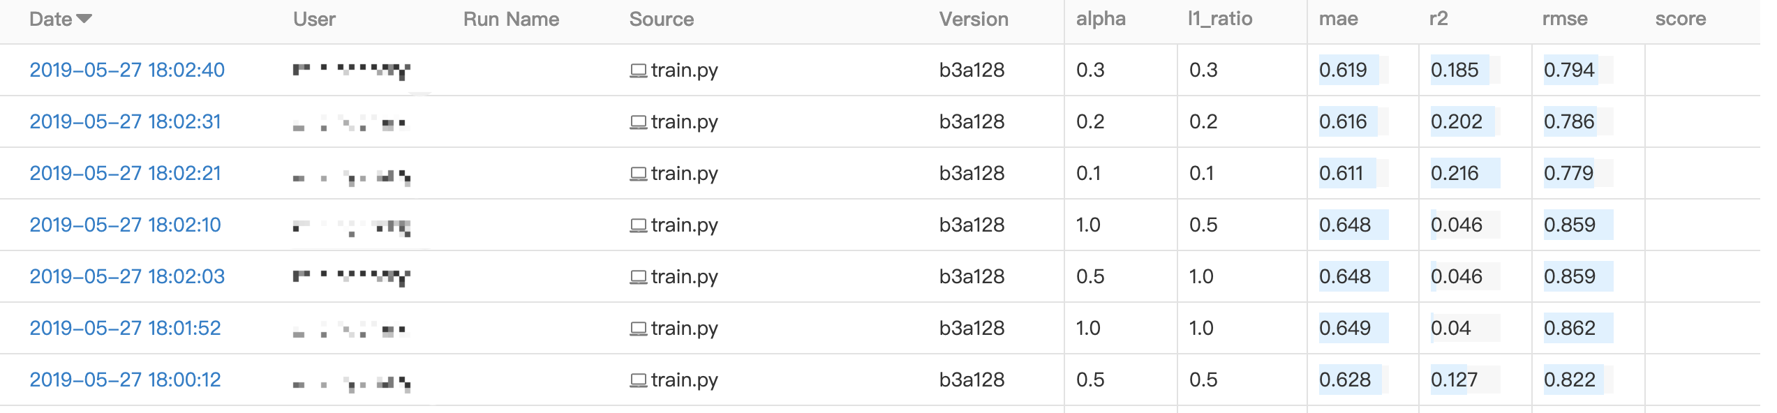1777x413 pixels.
Task: Click the l1_ratio column header
Action: 1219,19
